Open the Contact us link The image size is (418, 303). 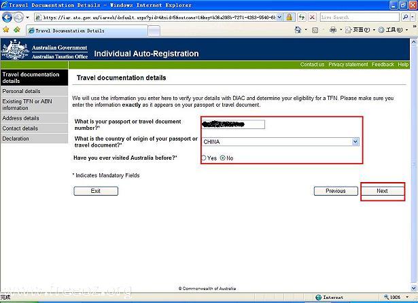tap(312, 65)
